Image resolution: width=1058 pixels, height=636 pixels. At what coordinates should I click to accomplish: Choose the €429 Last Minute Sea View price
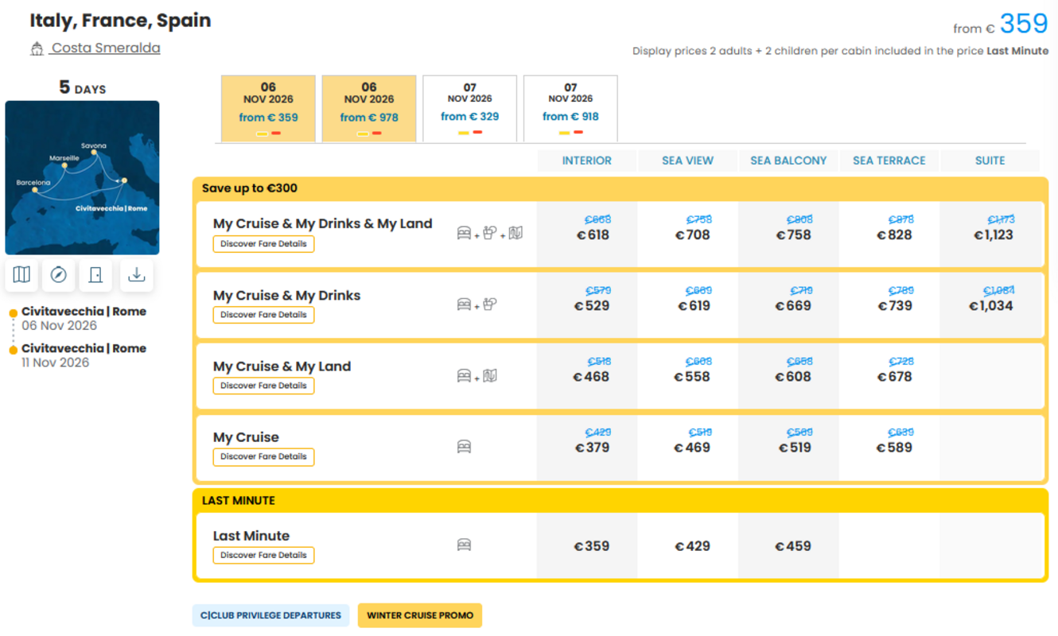click(692, 546)
